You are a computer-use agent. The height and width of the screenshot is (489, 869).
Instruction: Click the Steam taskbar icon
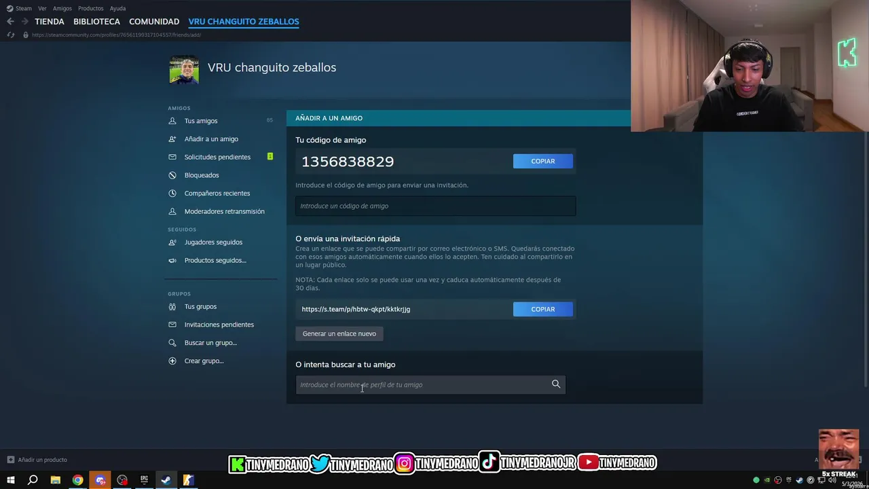[166, 480]
